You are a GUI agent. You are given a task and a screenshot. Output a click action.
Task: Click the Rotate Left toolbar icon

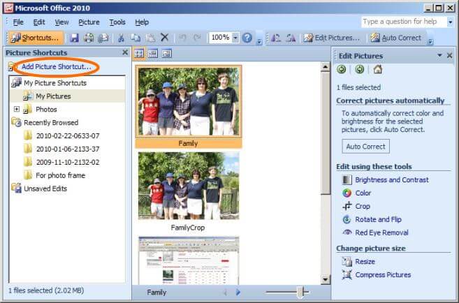click(x=276, y=38)
